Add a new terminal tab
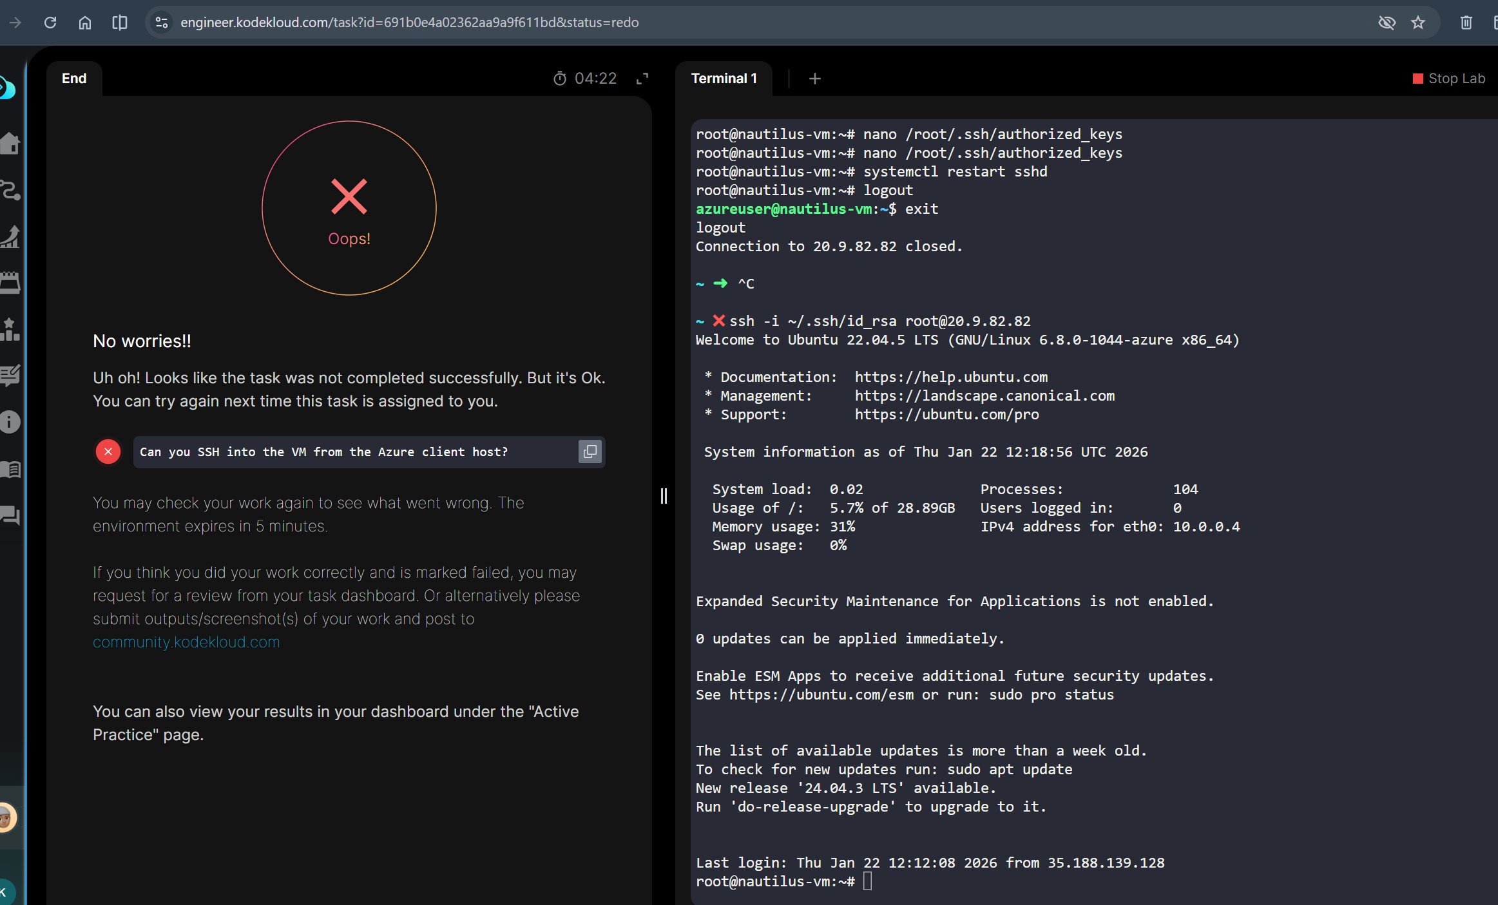Screen dimensions: 1498x905 [x=814, y=79]
